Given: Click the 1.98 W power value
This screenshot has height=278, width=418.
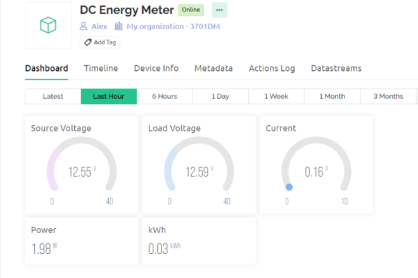Looking at the screenshot, I should coord(44,248).
